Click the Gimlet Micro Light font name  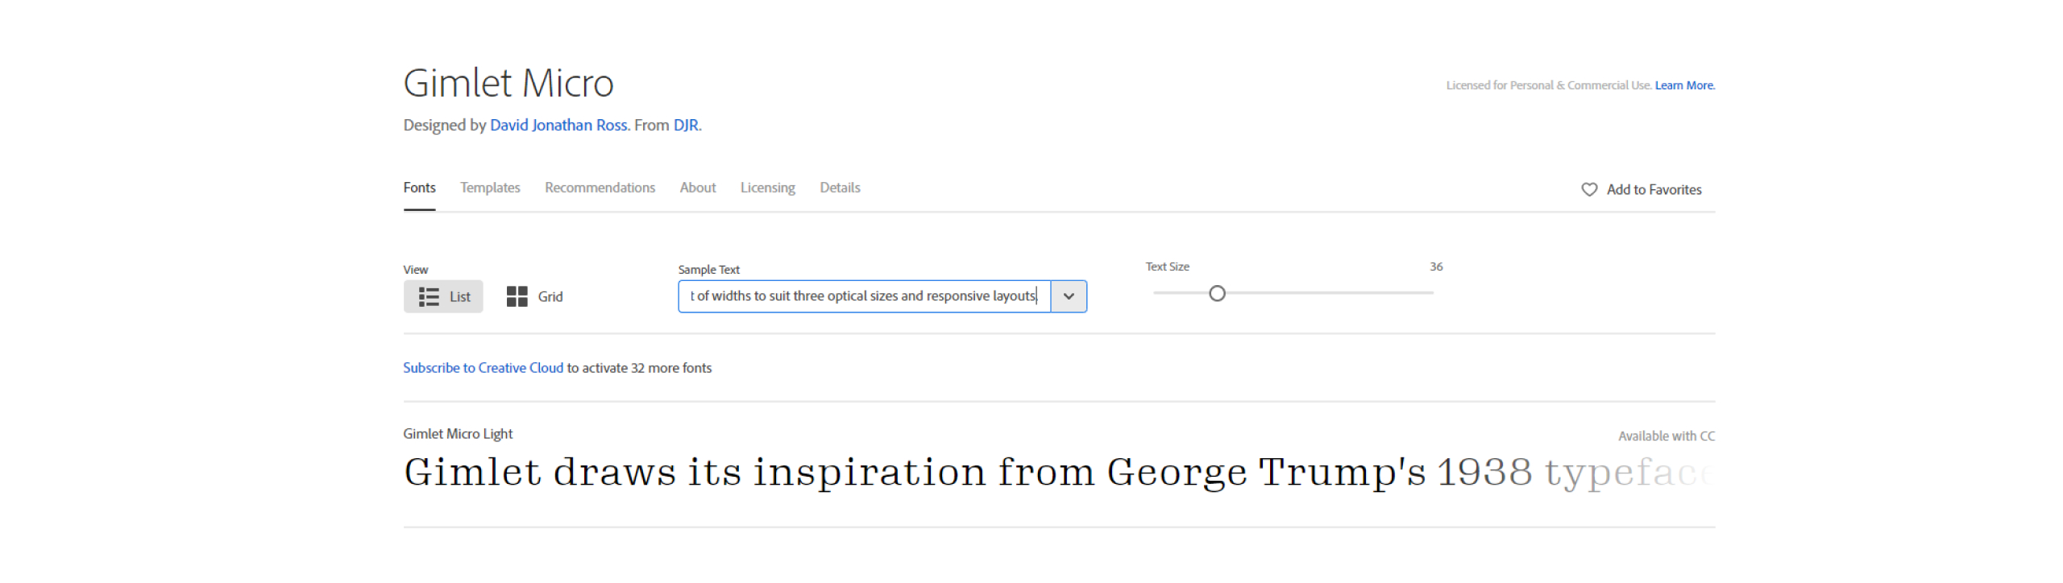click(x=458, y=433)
